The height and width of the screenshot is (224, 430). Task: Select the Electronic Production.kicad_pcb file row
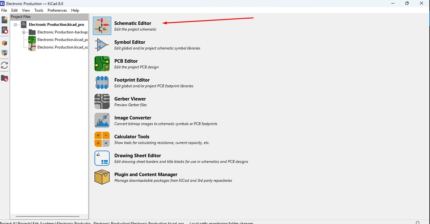click(x=63, y=40)
